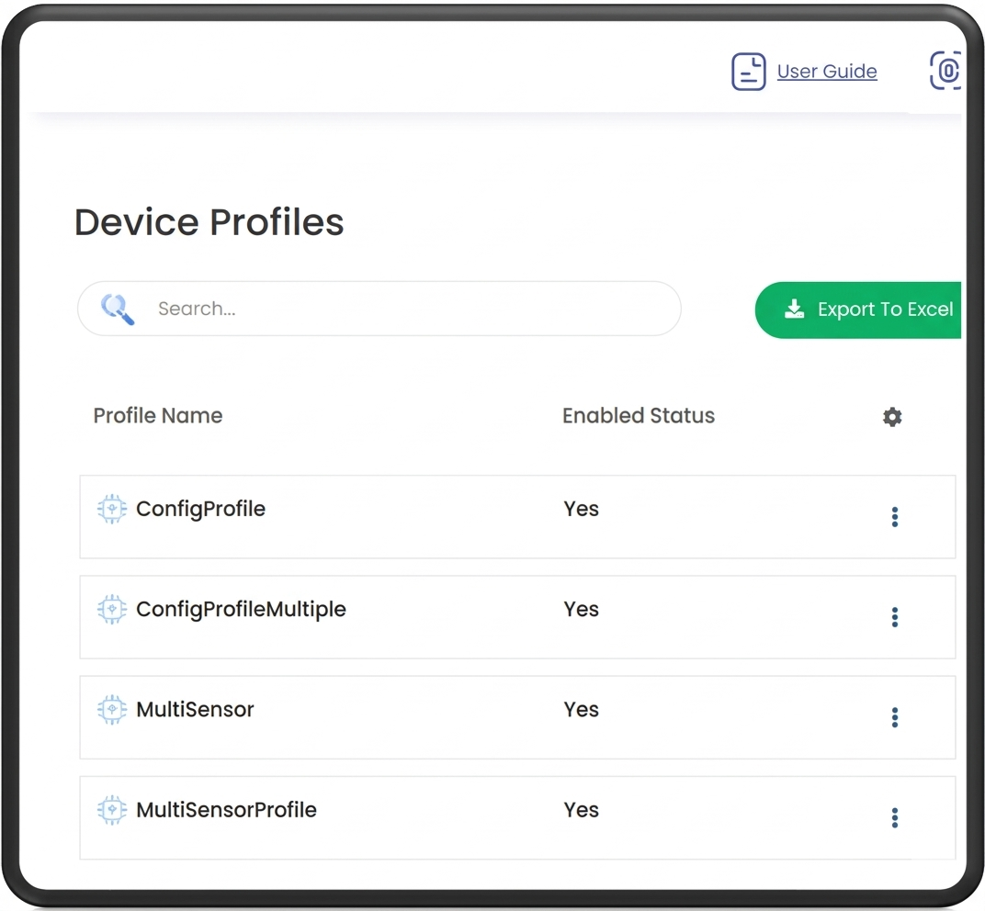Sort by the Enabled Status column header

click(638, 416)
